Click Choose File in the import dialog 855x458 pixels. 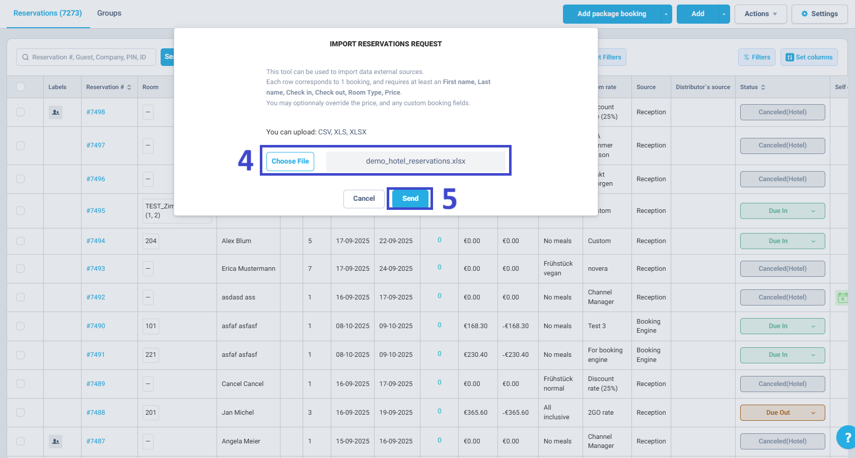click(290, 162)
